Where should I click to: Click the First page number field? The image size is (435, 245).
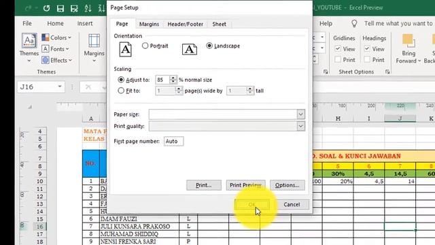(173, 142)
